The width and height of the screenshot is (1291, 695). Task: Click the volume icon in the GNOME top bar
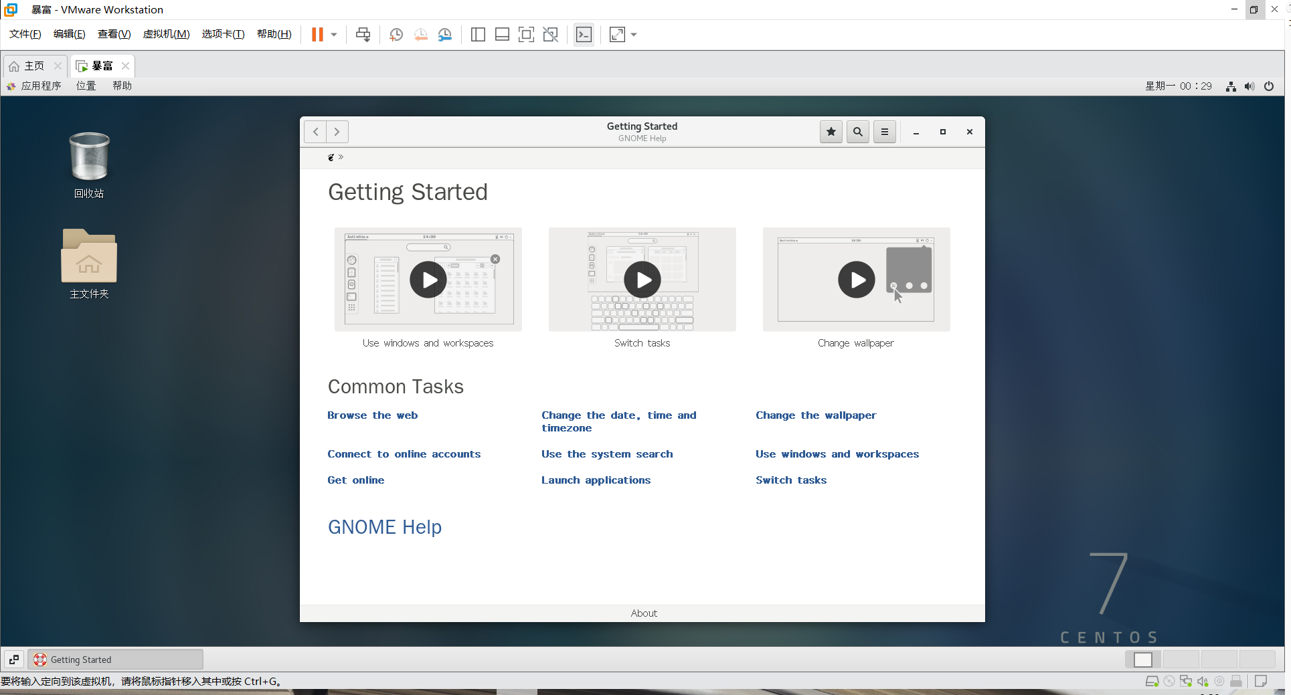tap(1250, 86)
